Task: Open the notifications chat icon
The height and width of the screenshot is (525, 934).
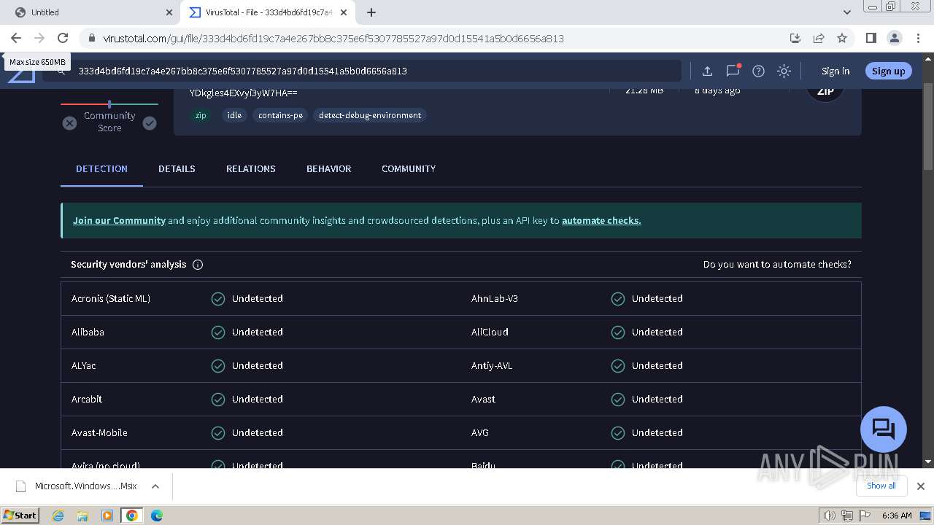Action: (x=733, y=71)
